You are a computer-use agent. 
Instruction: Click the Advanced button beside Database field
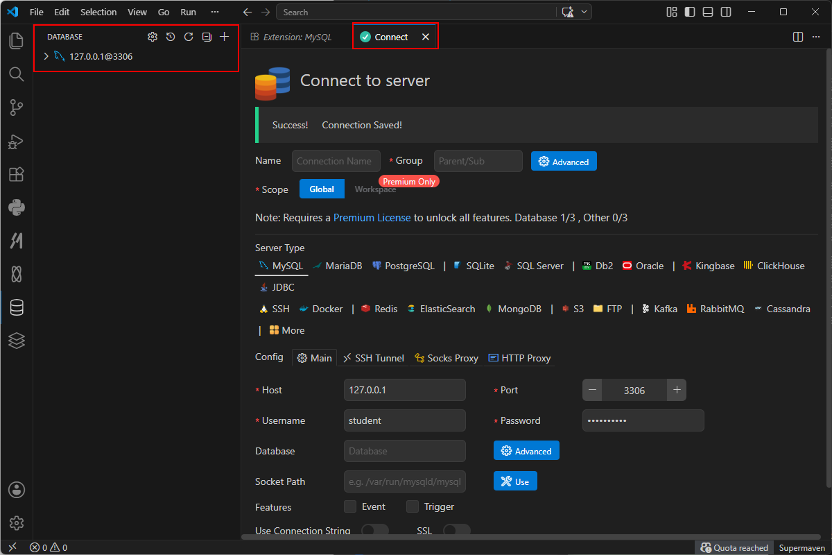pos(526,451)
